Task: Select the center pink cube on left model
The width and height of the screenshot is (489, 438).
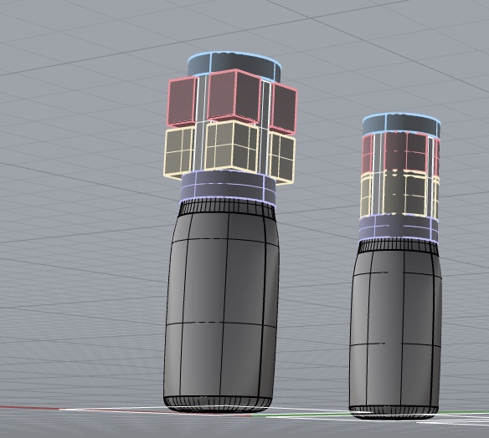Action: 234,96
